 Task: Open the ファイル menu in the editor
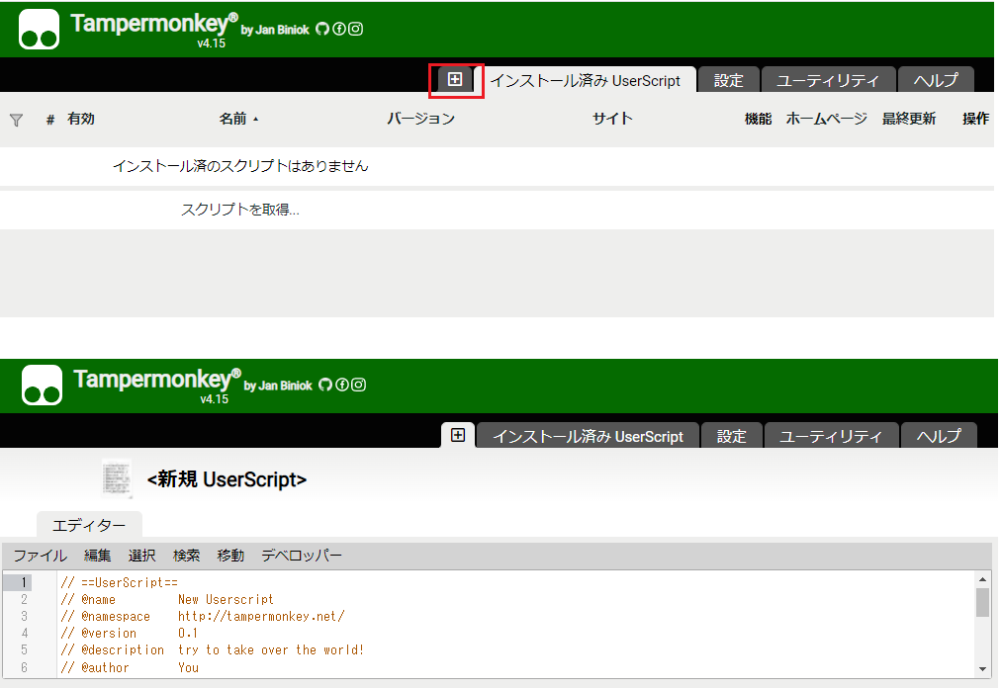pos(41,556)
